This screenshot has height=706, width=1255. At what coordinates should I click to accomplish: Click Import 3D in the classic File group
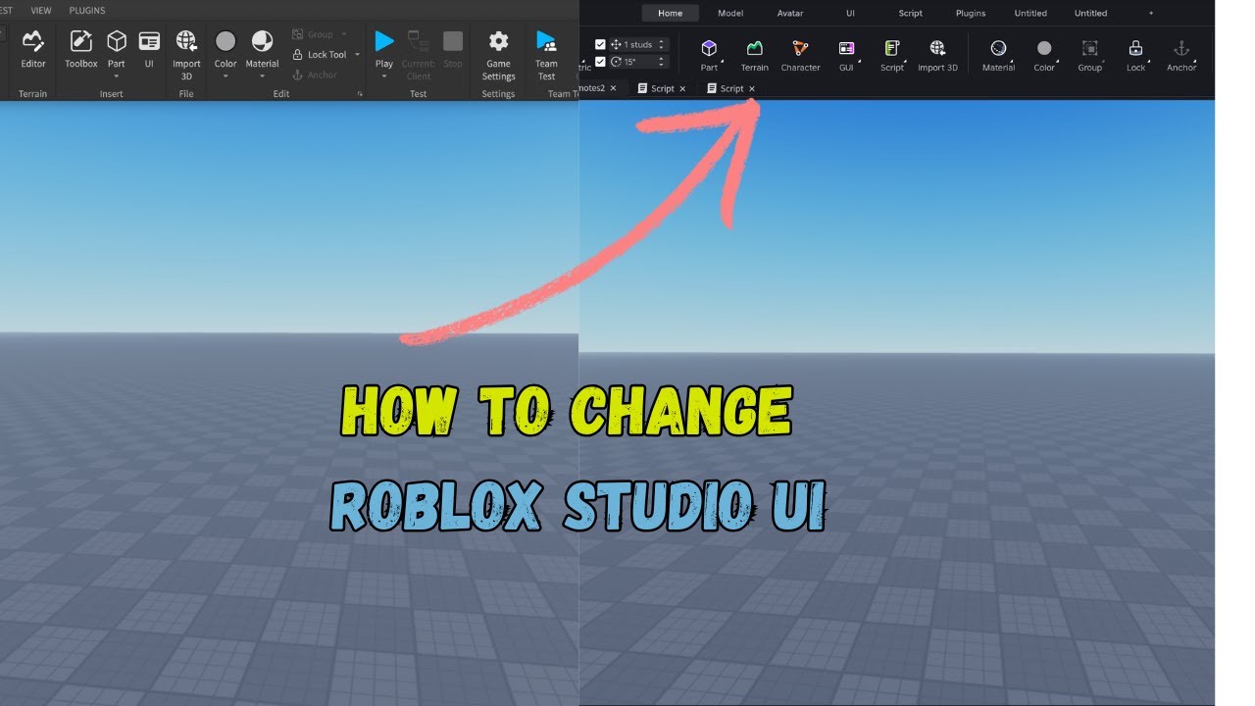coord(186,54)
